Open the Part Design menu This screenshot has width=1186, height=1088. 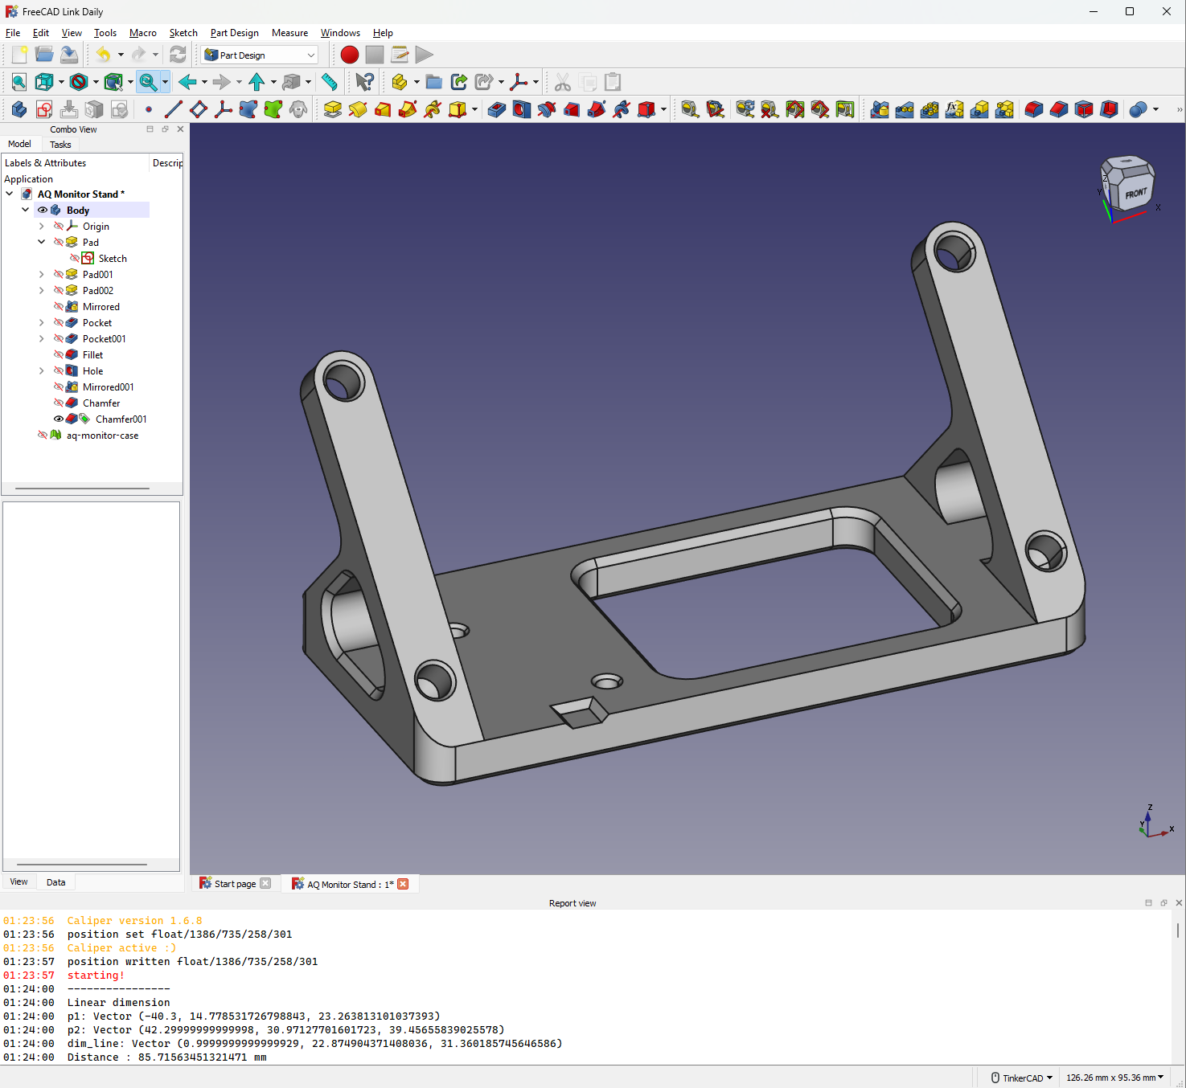click(235, 33)
